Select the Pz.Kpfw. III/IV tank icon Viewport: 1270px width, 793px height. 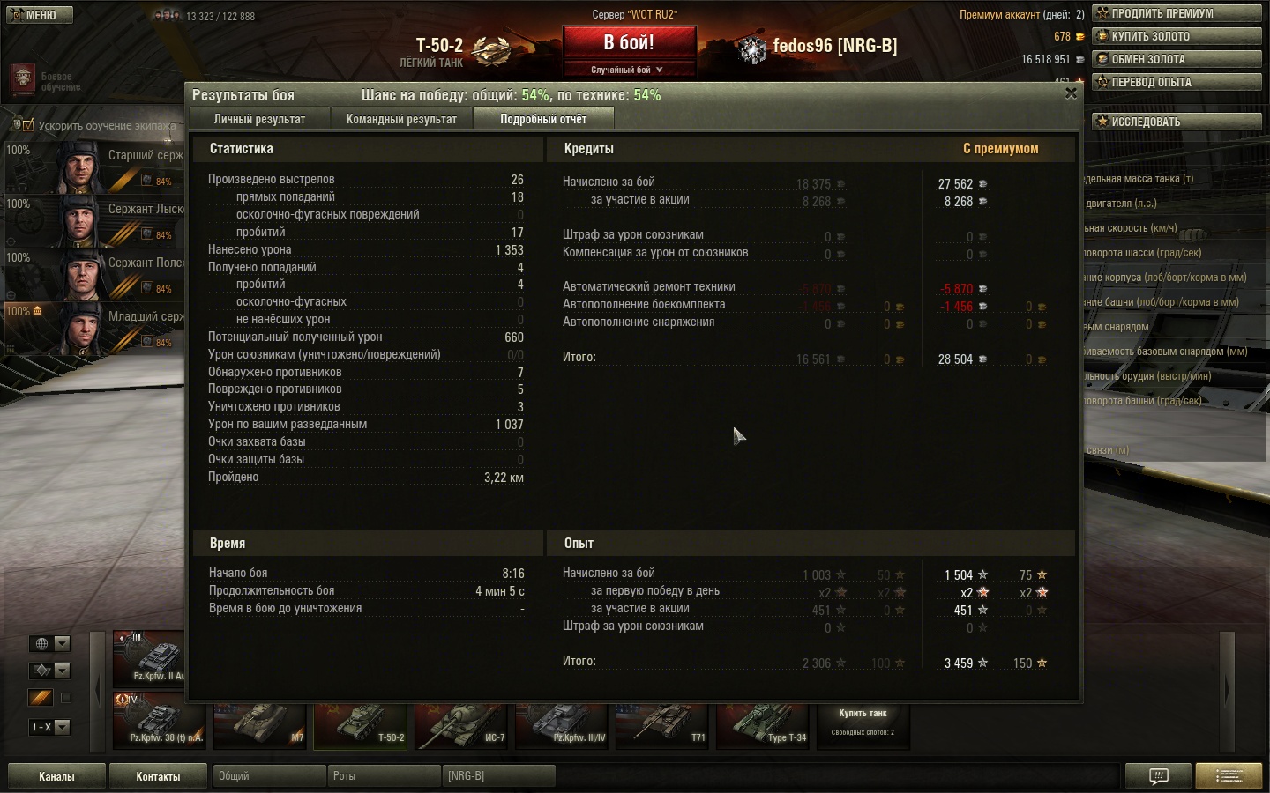pos(562,725)
